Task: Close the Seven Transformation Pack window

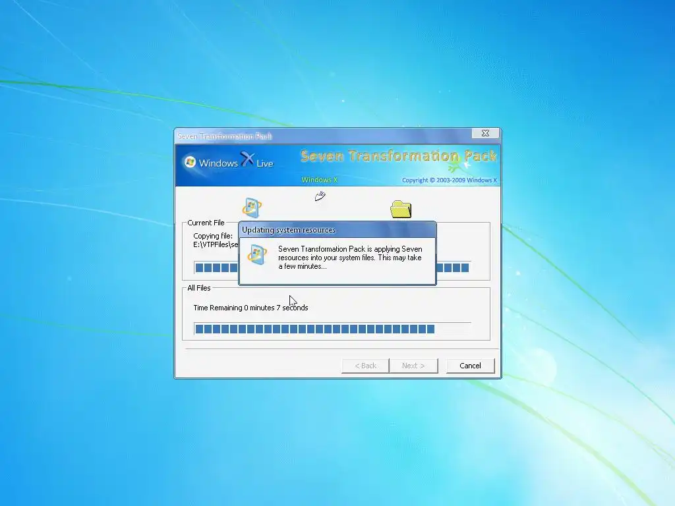Action: 485,133
